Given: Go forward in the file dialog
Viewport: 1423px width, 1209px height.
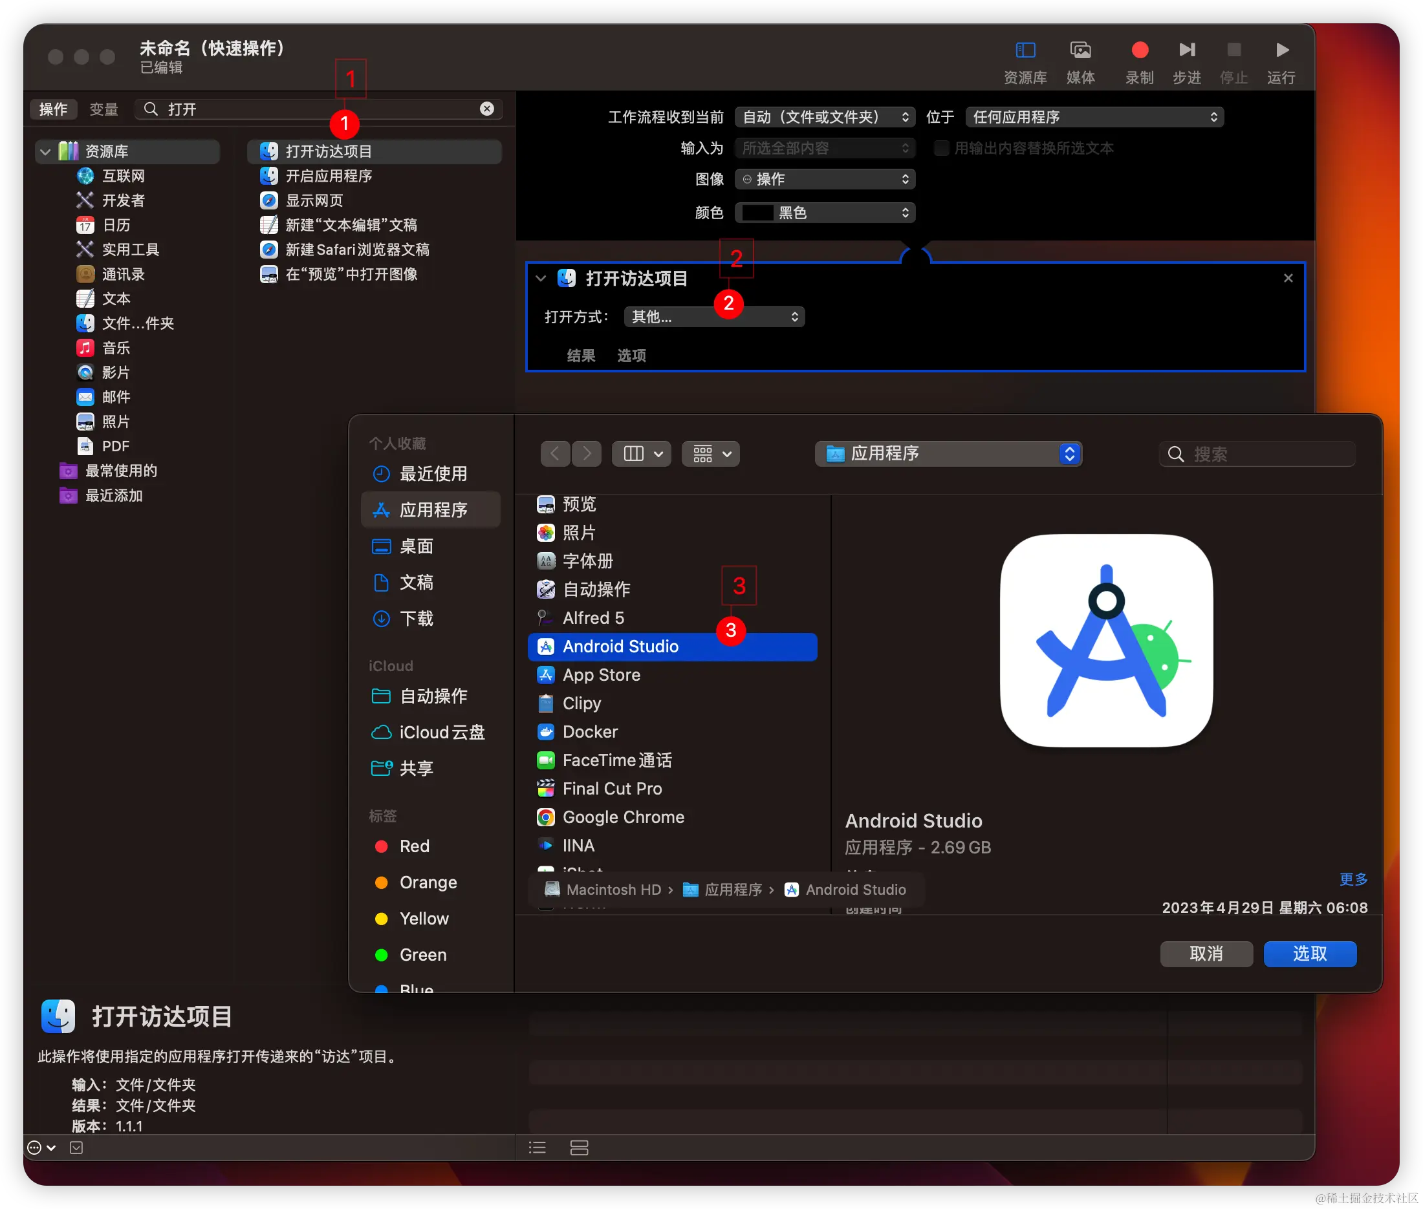Looking at the screenshot, I should coord(587,454).
